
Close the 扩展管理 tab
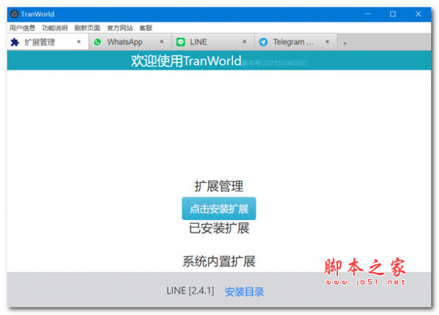tap(78, 42)
